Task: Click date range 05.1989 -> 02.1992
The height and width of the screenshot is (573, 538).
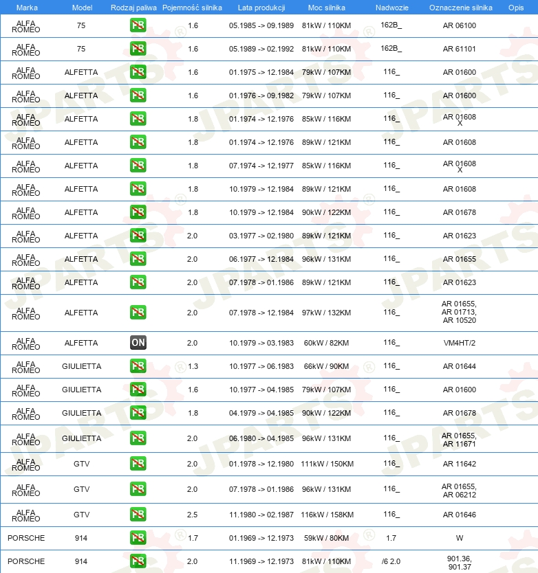Action: [261, 49]
